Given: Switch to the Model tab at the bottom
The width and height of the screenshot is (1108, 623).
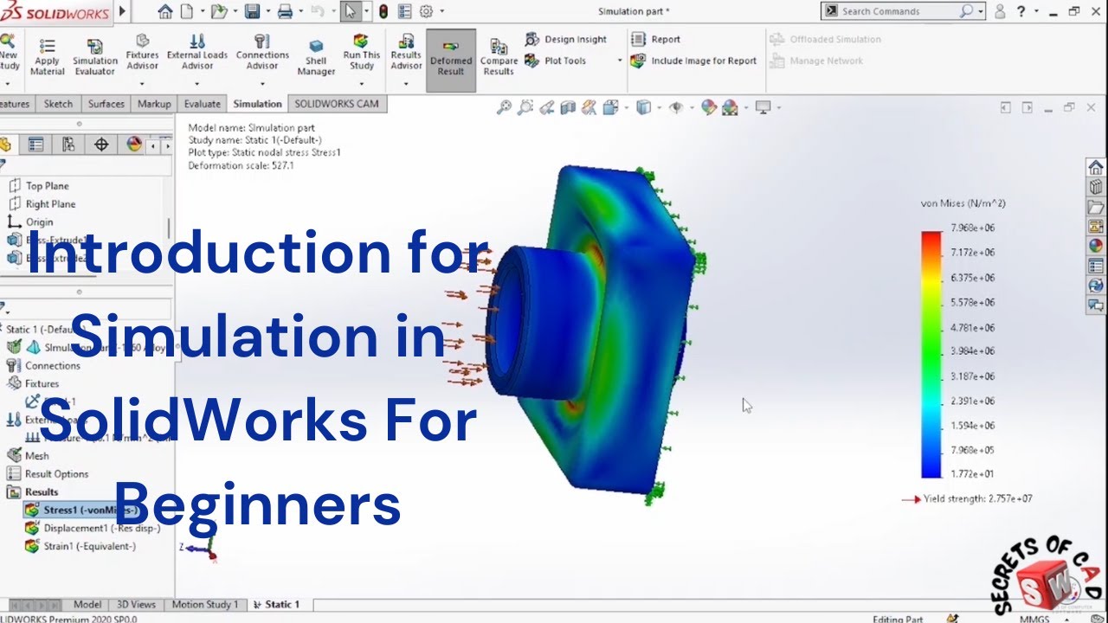Looking at the screenshot, I should tap(87, 604).
